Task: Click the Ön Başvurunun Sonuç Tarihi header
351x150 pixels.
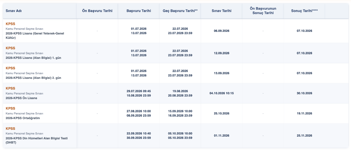Action: (263, 11)
